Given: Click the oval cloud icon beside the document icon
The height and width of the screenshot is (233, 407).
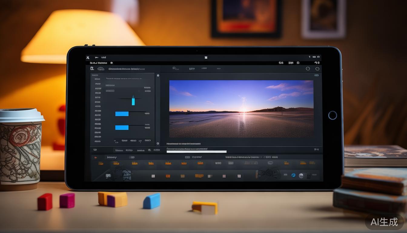Looking at the screenshot, I should tap(101, 69).
